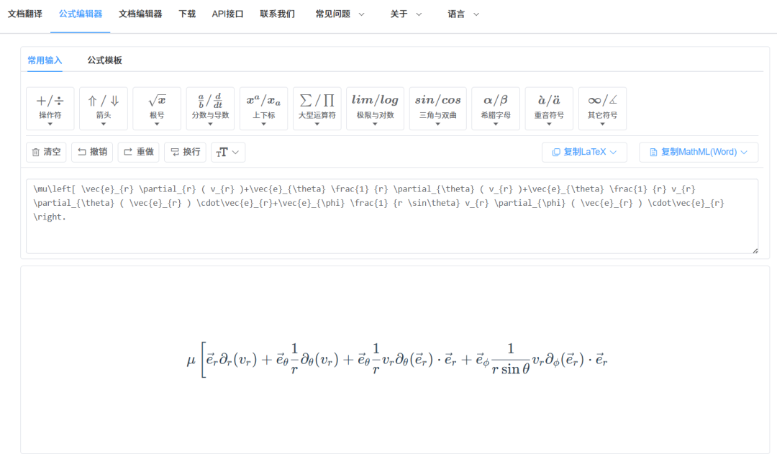Open the 极限与对数 lim/log group
Screen dimensions: 777x462
(x=375, y=109)
